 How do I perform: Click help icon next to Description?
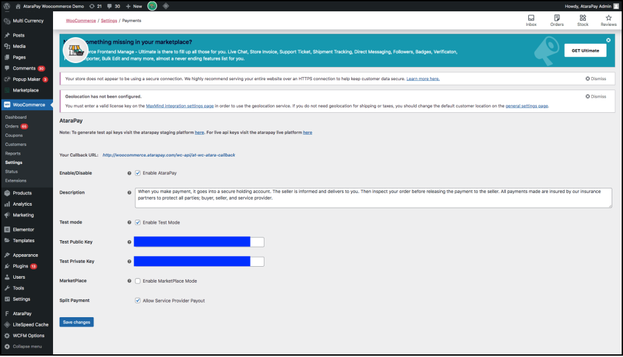[x=129, y=192]
